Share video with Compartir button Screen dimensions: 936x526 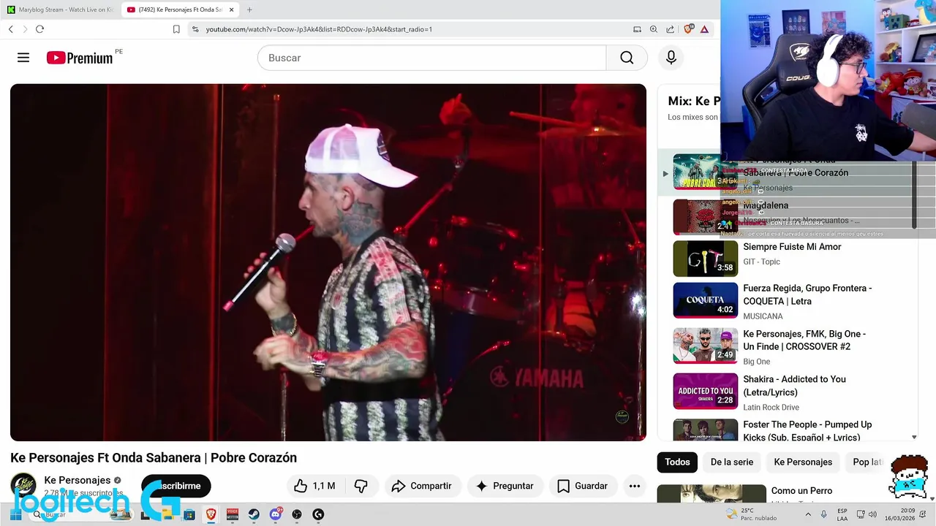[421, 486]
